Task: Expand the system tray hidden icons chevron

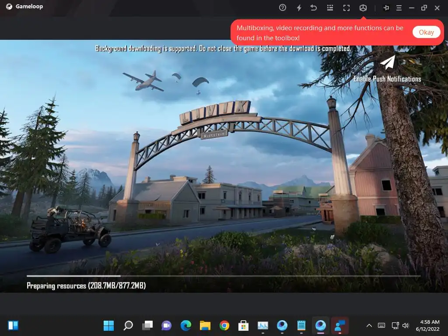Action: (x=369, y=325)
